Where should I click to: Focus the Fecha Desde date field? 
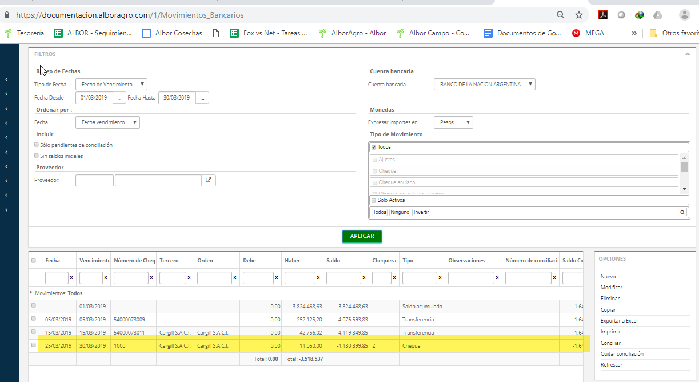(94, 98)
